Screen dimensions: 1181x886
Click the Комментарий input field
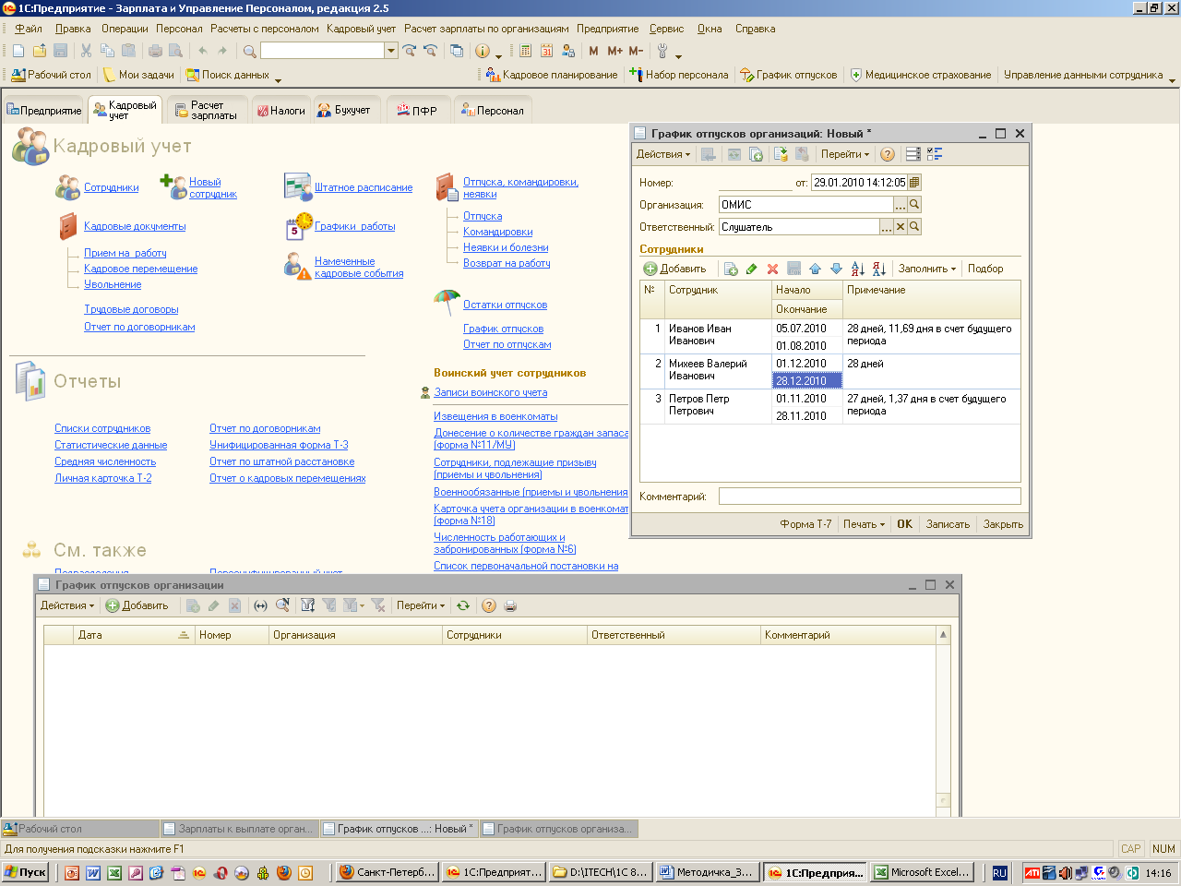coord(869,497)
